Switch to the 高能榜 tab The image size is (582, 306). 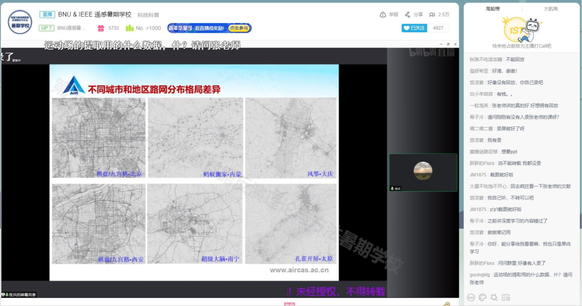coord(493,9)
